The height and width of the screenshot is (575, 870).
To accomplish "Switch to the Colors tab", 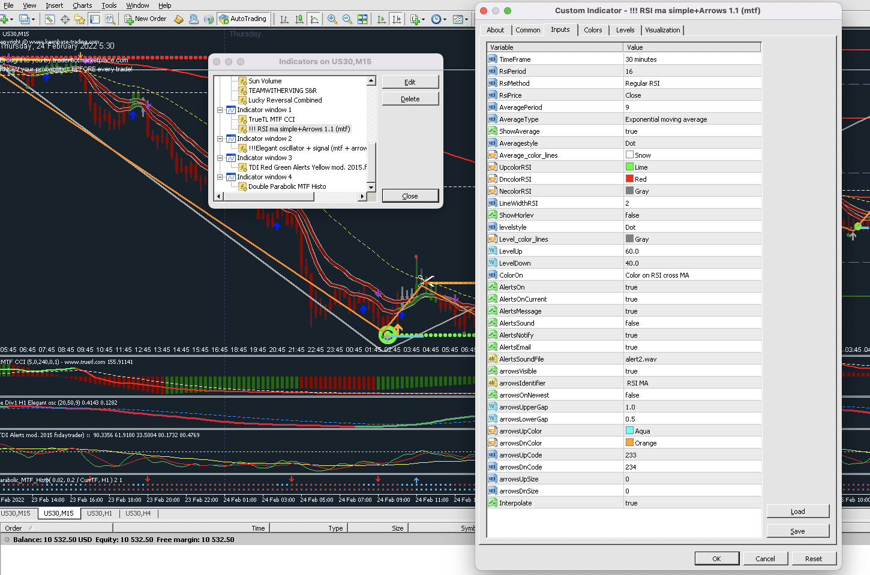I will click(593, 30).
